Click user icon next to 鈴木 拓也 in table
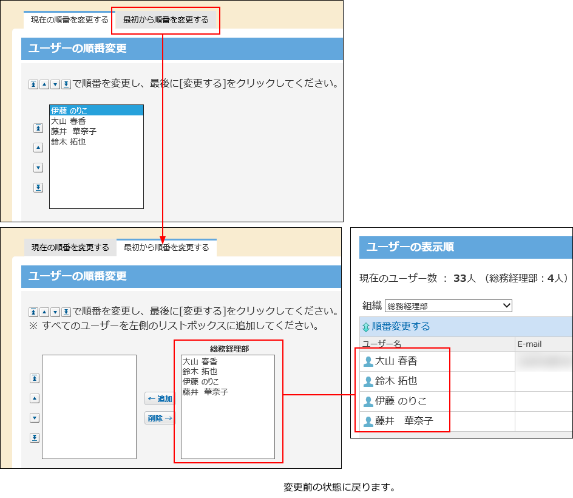 point(368,381)
